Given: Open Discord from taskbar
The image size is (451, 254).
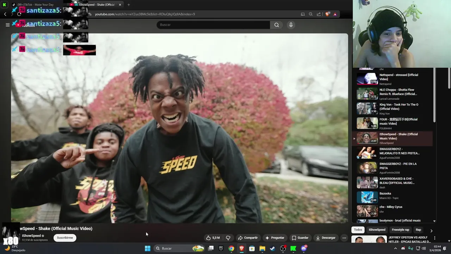Looking at the screenshot, I should [304, 248].
